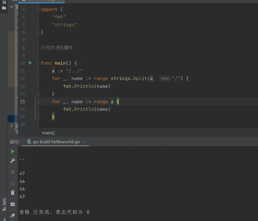The height and width of the screenshot is (221, 258).
Task: Collapse the for loop fold marker on line 12
Action: point(38,79)
